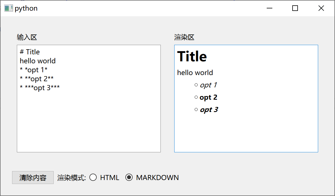Click the 'hello world' line in input area
The image size is (335, 196).
pyautogui.click(x=38, y=61)
